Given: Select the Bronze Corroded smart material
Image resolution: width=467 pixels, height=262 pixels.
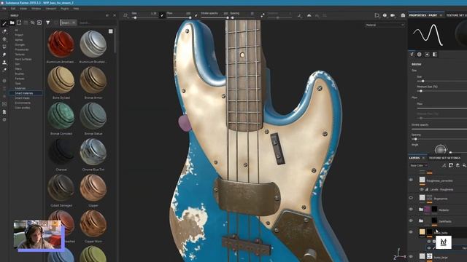Looking at the screenshot, I should pyautogui.click(x=61, y=116).
